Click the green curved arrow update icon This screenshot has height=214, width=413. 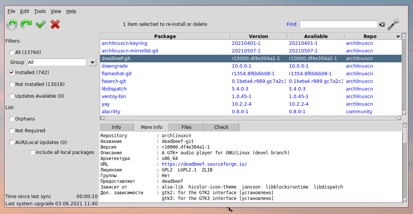pyautogui.click(x=26, y=24)
